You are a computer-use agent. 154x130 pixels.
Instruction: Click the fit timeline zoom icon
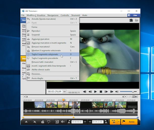tap(134, 97)
